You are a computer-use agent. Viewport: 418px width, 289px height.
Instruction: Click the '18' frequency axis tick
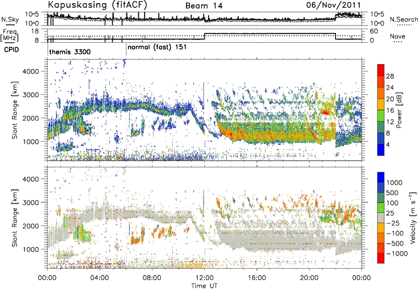tap(35, 31)
